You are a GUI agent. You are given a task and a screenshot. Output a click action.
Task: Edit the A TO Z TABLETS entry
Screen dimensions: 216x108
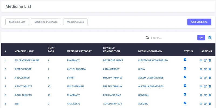(x=205, y=86)
